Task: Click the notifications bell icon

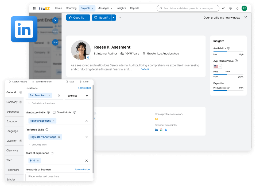Action: [x=237, y=8]
